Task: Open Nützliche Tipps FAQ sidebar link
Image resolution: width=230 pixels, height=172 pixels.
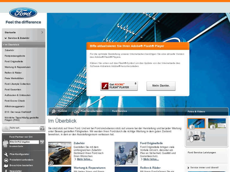Action: pos(22,119)
